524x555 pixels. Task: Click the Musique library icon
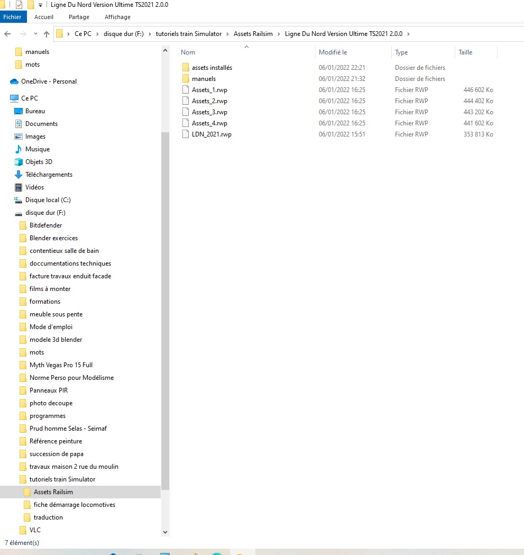[19, 149]
